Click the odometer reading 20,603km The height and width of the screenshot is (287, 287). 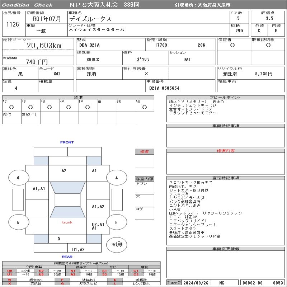(44, 46)
